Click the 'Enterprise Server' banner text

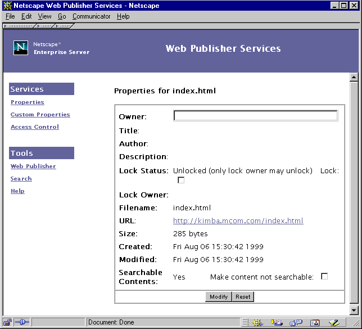pos(61,52)
